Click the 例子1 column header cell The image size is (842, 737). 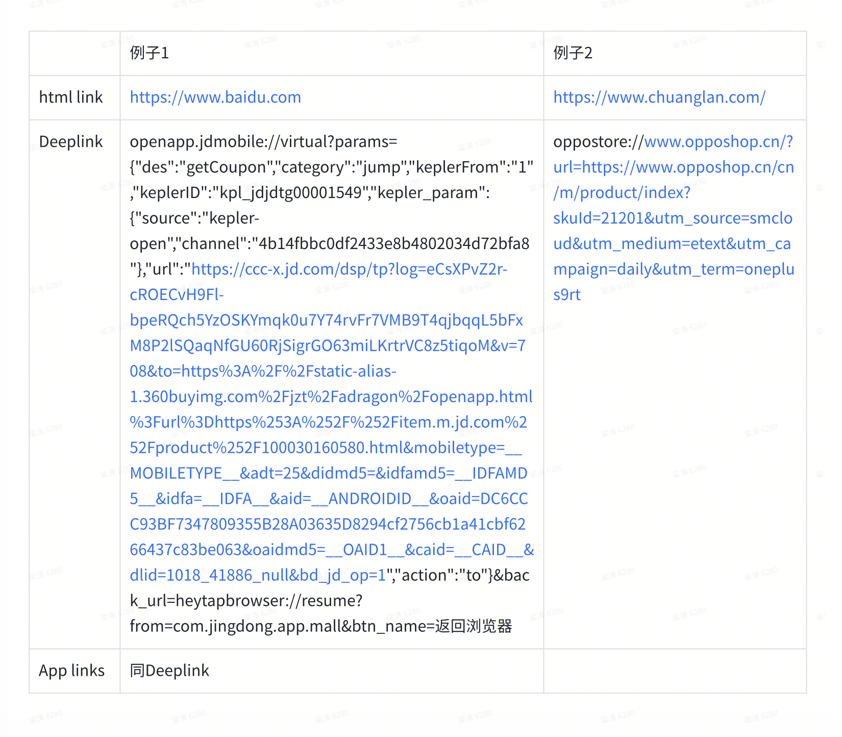click(150, 53)
